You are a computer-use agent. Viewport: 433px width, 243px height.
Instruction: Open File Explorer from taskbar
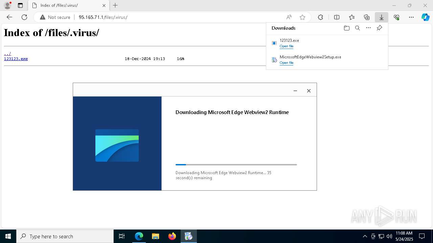click(x=156, y=236)
